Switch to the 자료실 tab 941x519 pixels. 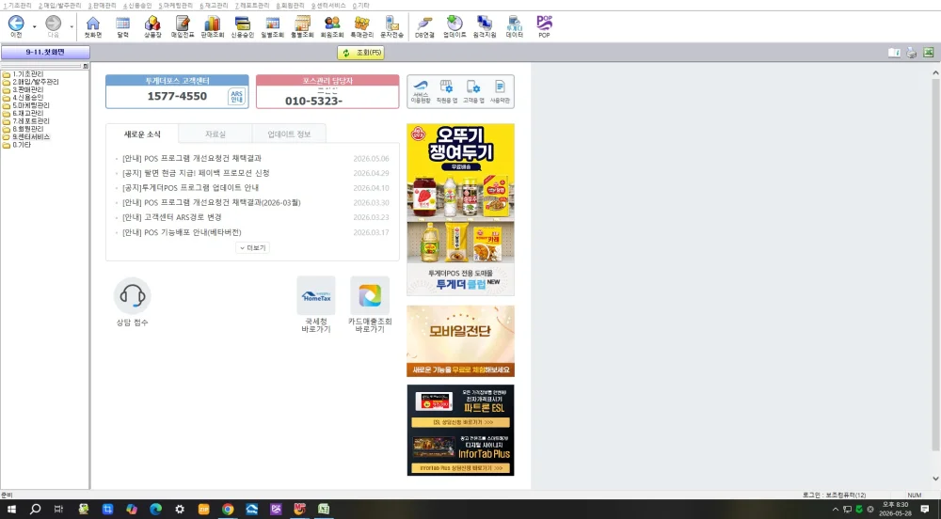coord(215,134)
